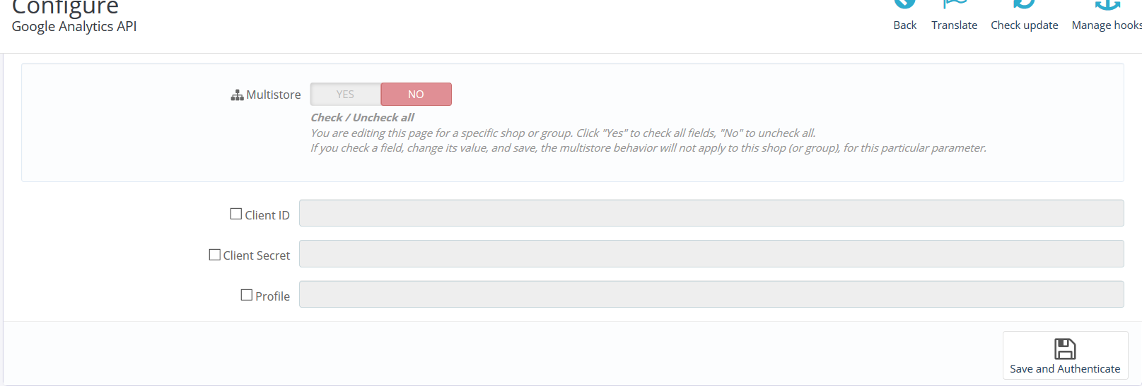Click the Translate flag icon
Viewport: 1142px width, 386px height.
[954, 4]
